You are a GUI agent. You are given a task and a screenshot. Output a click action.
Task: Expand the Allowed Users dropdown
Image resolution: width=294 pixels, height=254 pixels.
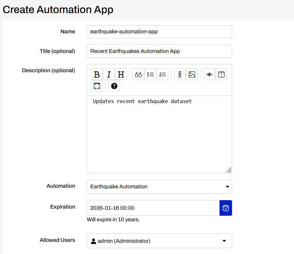point(159,241)
